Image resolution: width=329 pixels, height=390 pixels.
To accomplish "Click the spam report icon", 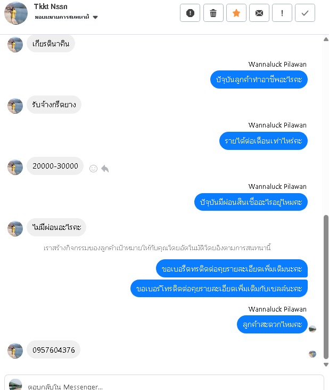I will (x=190, y=13).
